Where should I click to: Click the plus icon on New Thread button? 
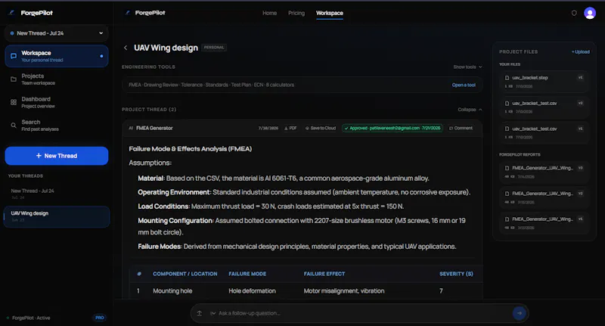[x=39, y=156]
